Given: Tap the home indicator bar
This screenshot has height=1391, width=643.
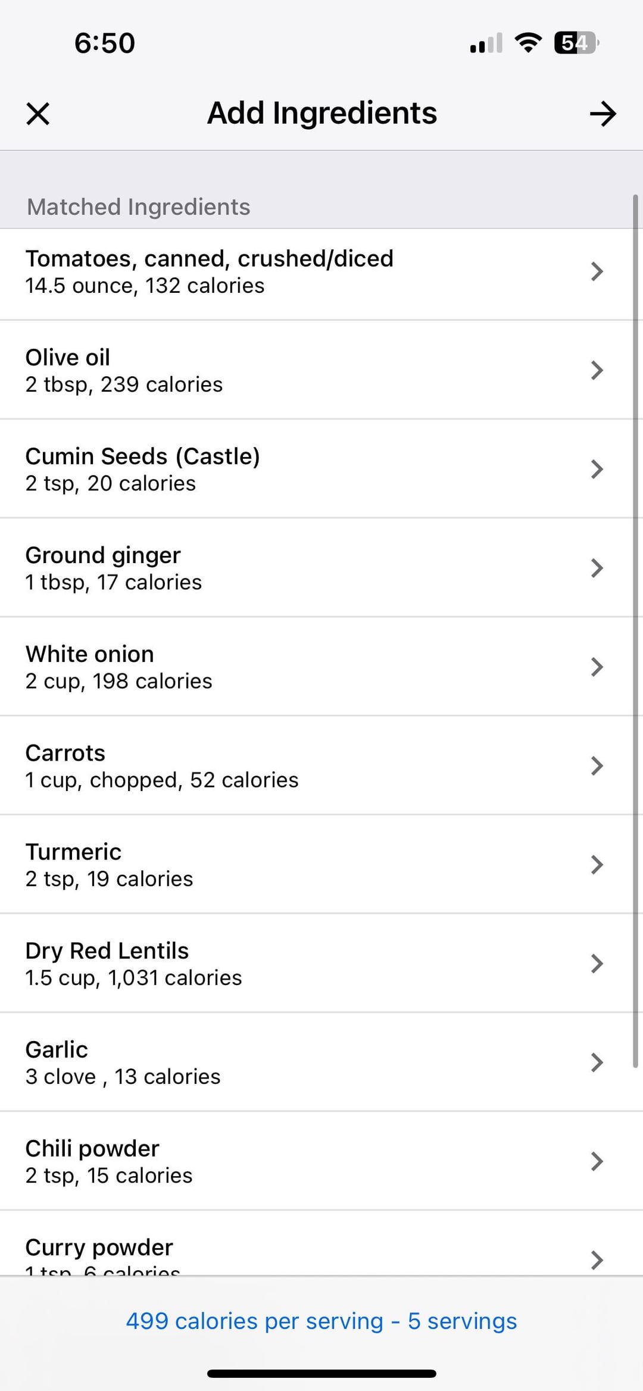Looking at the screenshot, I should tap(321, 1373).
